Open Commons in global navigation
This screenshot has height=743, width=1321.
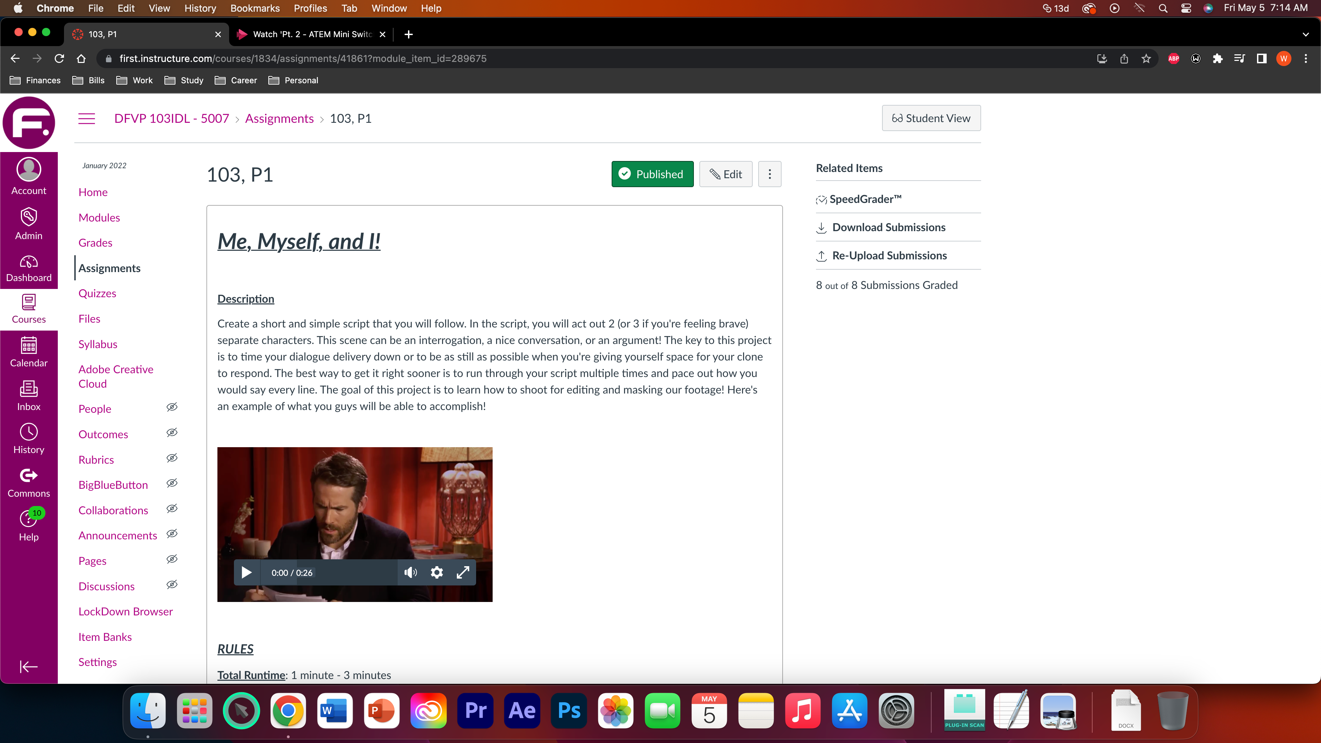pyautogui.click(x=29, y=483)
